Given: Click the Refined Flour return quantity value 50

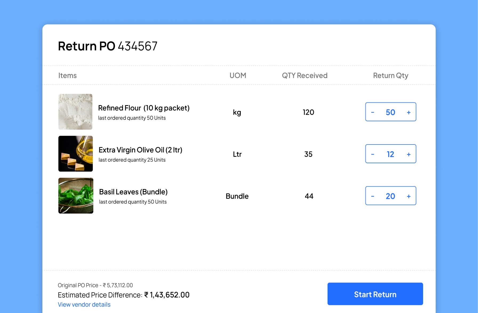Looking at the screenshot, I should tap(390, 112).
